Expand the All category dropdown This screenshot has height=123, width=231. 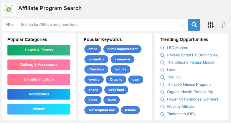point(10,25)
